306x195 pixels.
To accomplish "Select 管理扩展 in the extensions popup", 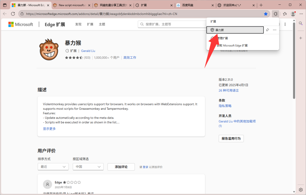I will pos(223,38).
